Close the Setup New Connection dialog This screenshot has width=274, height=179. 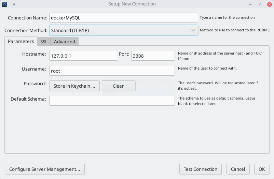pyautogui.click(x=268, y=4)
